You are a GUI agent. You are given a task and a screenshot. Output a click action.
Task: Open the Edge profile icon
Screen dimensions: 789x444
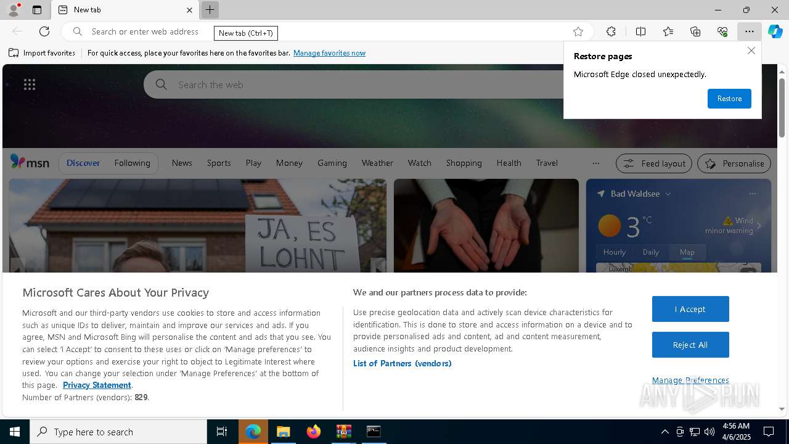tap(13, 10)
